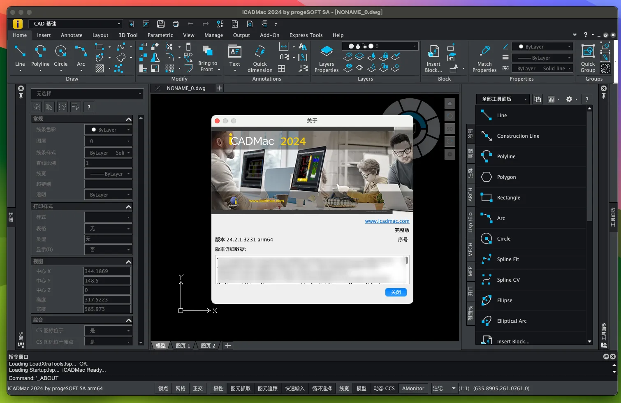
Task: Click the Quick Group tool
Action: (588, 58)
